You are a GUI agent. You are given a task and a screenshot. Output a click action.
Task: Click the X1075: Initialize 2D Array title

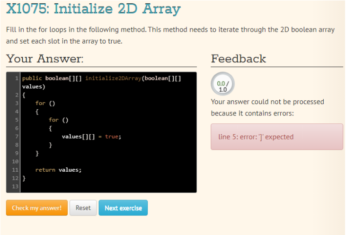point(94,9)
